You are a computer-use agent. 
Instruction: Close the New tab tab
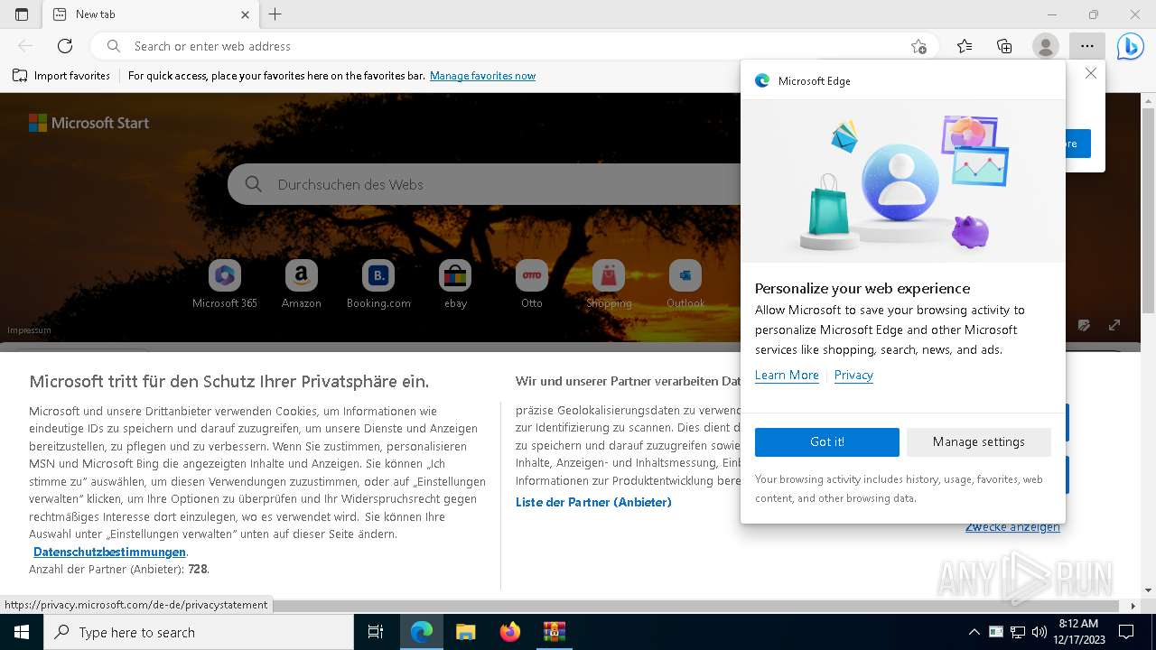click(x=245, y=14)
